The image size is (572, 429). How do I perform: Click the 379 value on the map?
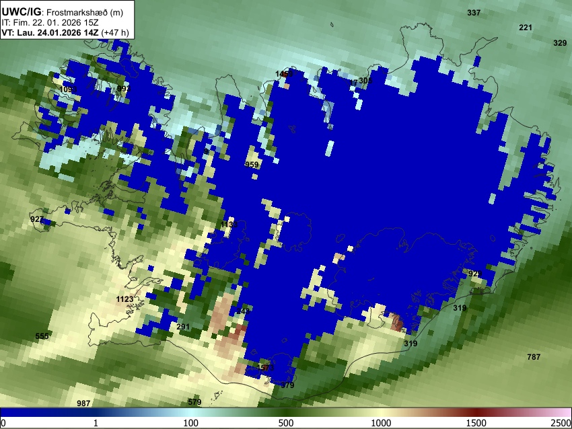(287, 385)
